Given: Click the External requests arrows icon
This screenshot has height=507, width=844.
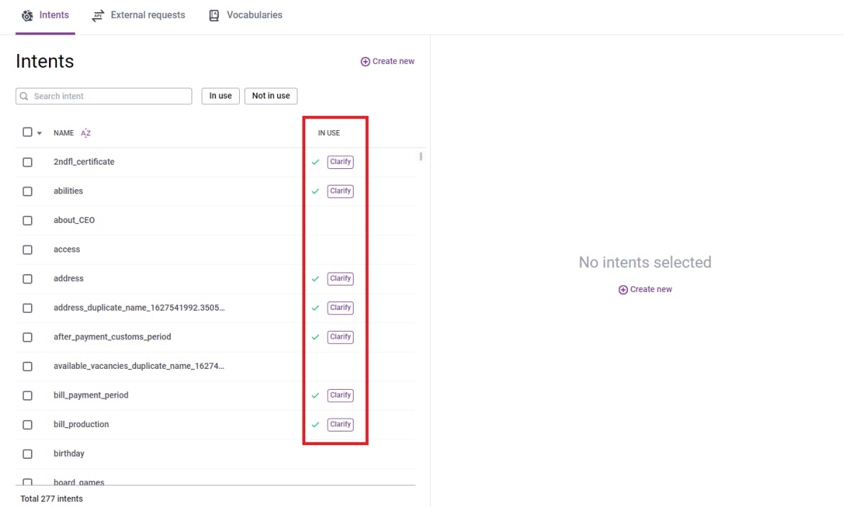Looking at the screenshot, I should [x=98, y=15].
